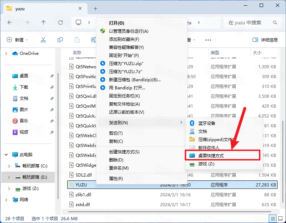Choose New archive (Bandizip) option
The width and height of the screenshot is (286, 223).
(x=141, y=80)
